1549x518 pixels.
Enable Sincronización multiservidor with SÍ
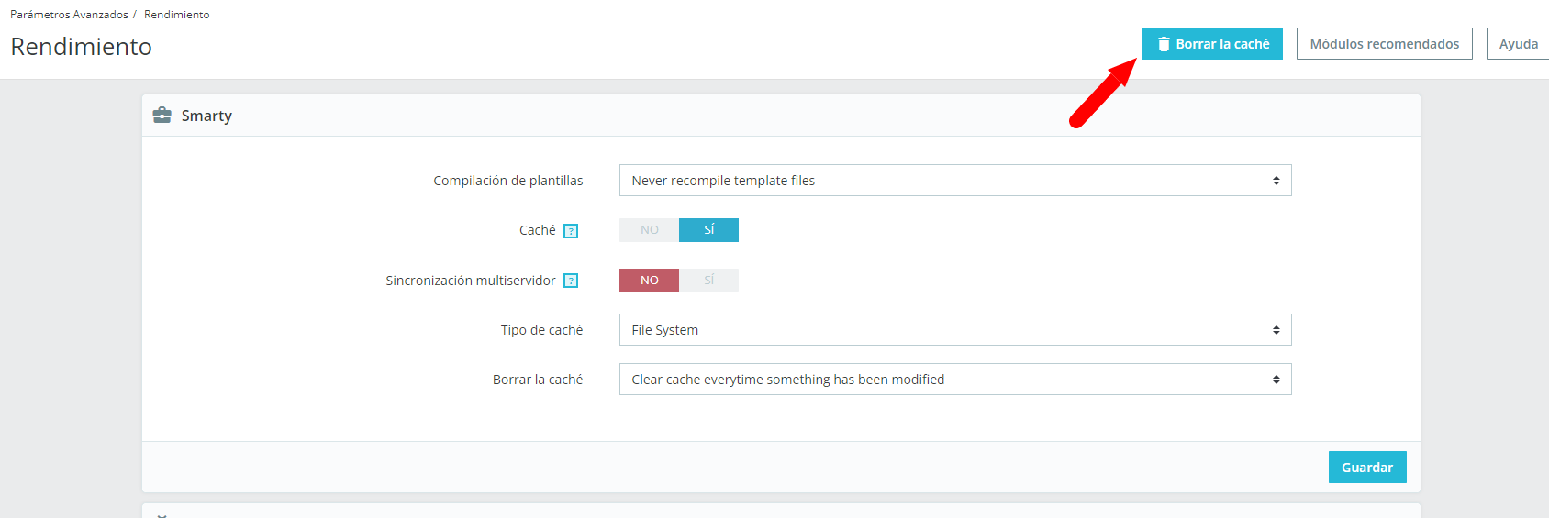click(x=708, y=280)
